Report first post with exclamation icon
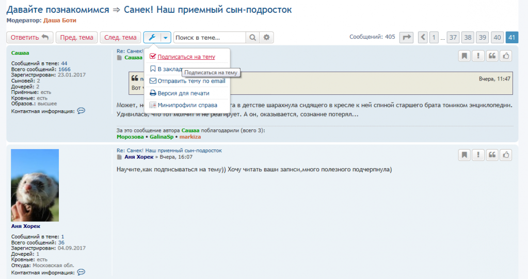This screenshot has height=279, width=528. pyautogui.click(x=478, y=56)
